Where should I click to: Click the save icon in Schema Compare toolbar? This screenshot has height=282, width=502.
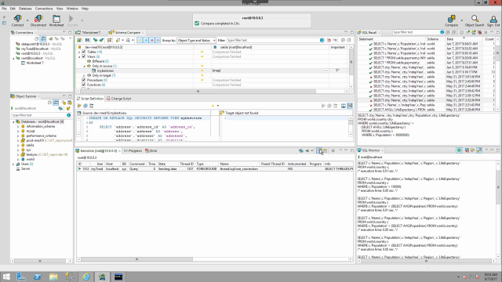coord(87,40)
